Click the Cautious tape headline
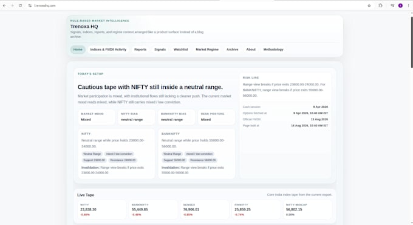 (x=150, y=87)
